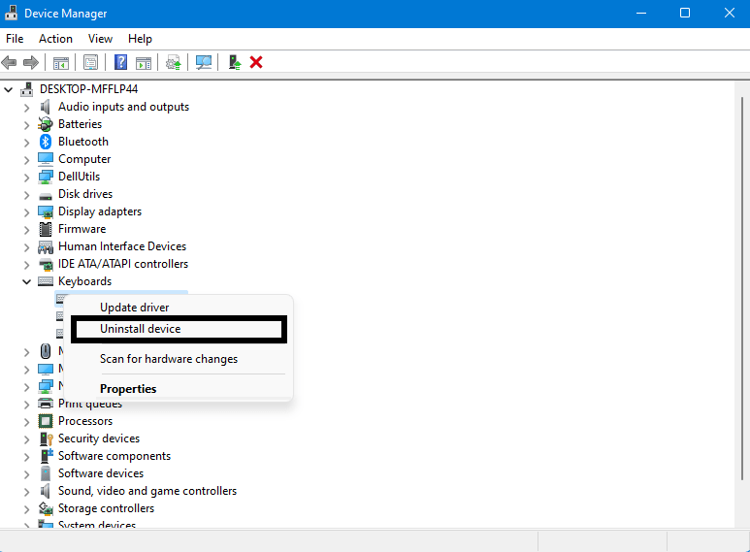The width and height of the screenshot is (750, 552).
Task: Select the Human Interface Devices label
Action: [x=122, y=246]
